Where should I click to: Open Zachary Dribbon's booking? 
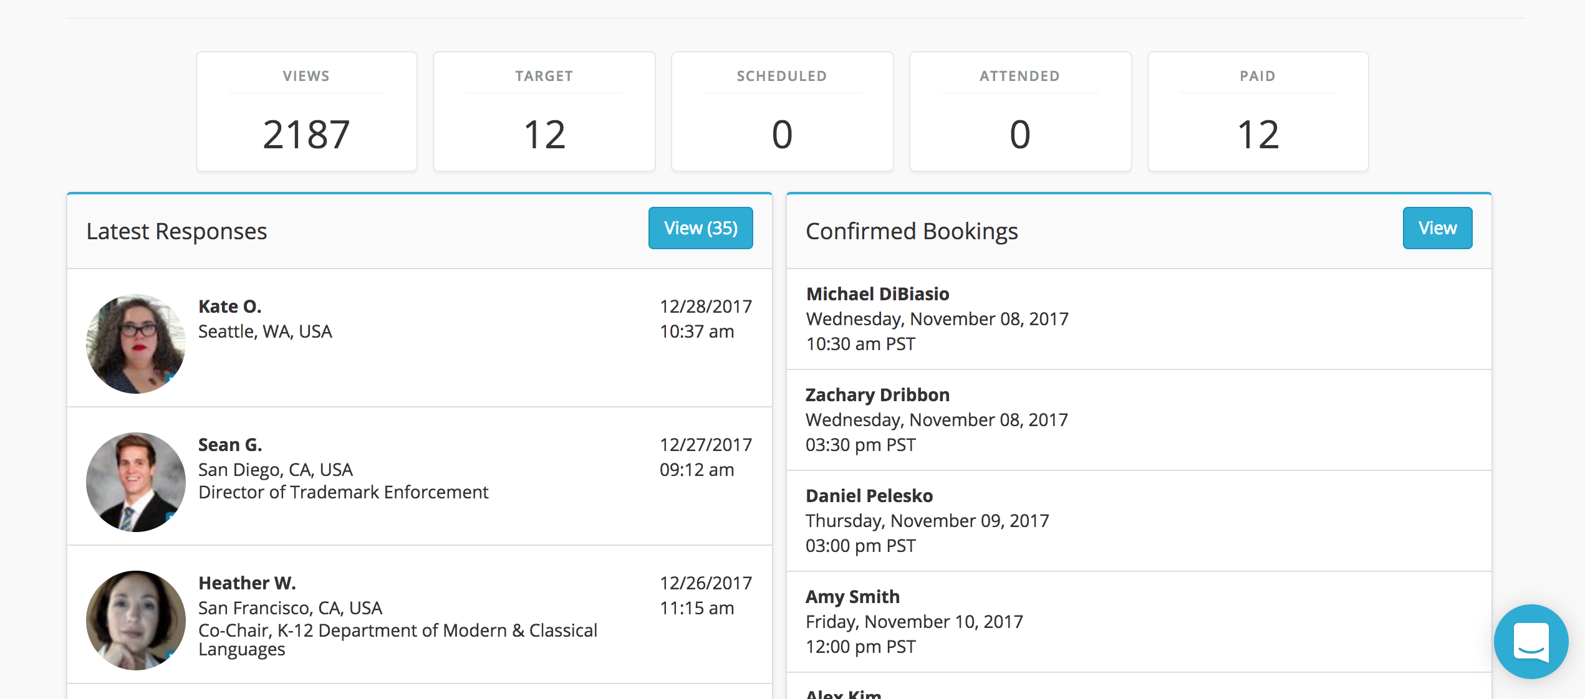coord(877,395)
